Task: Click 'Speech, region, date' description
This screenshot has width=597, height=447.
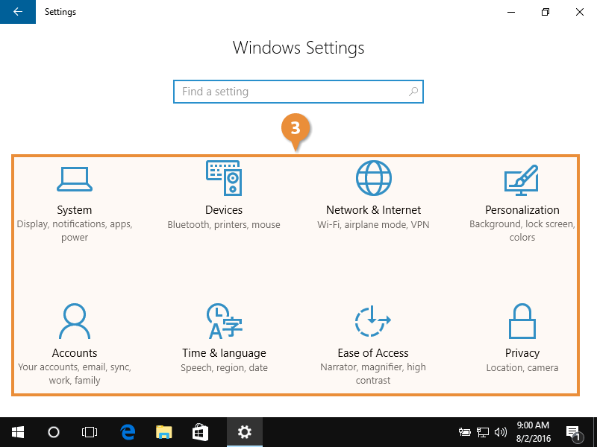Action: click(225, 368)
